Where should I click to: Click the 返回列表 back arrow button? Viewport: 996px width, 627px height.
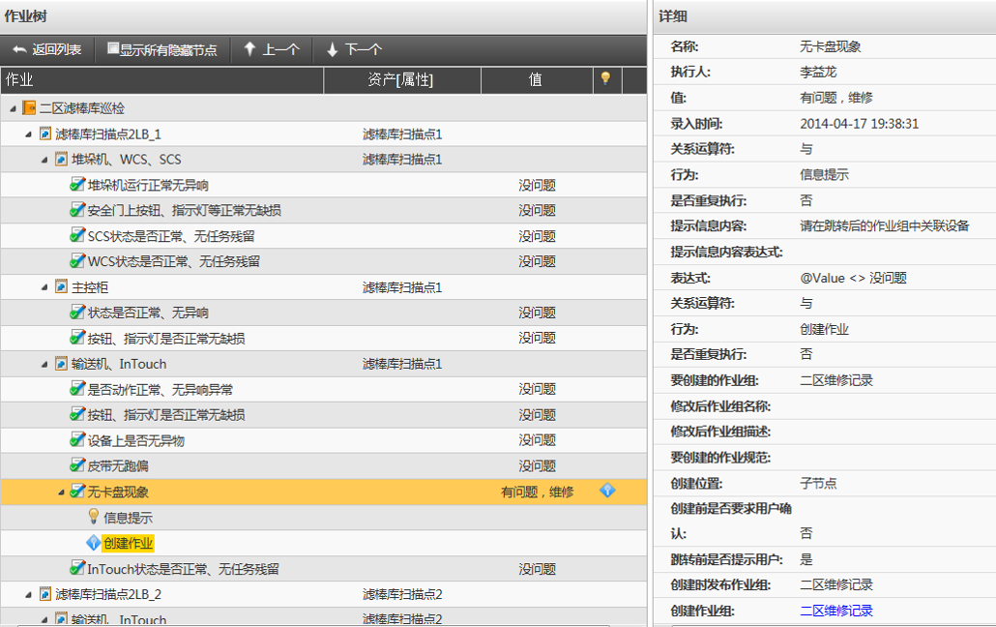tap(46, 49)
